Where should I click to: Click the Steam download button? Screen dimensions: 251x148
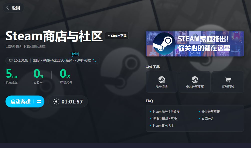117,36
